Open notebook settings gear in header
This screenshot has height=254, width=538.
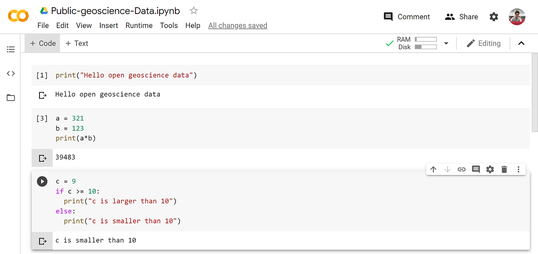pos(494,17)
